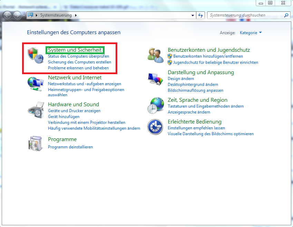Click the Systemsteuerung breadcrumb item
The width and height of the screenshot is (293, 227).
56,16
